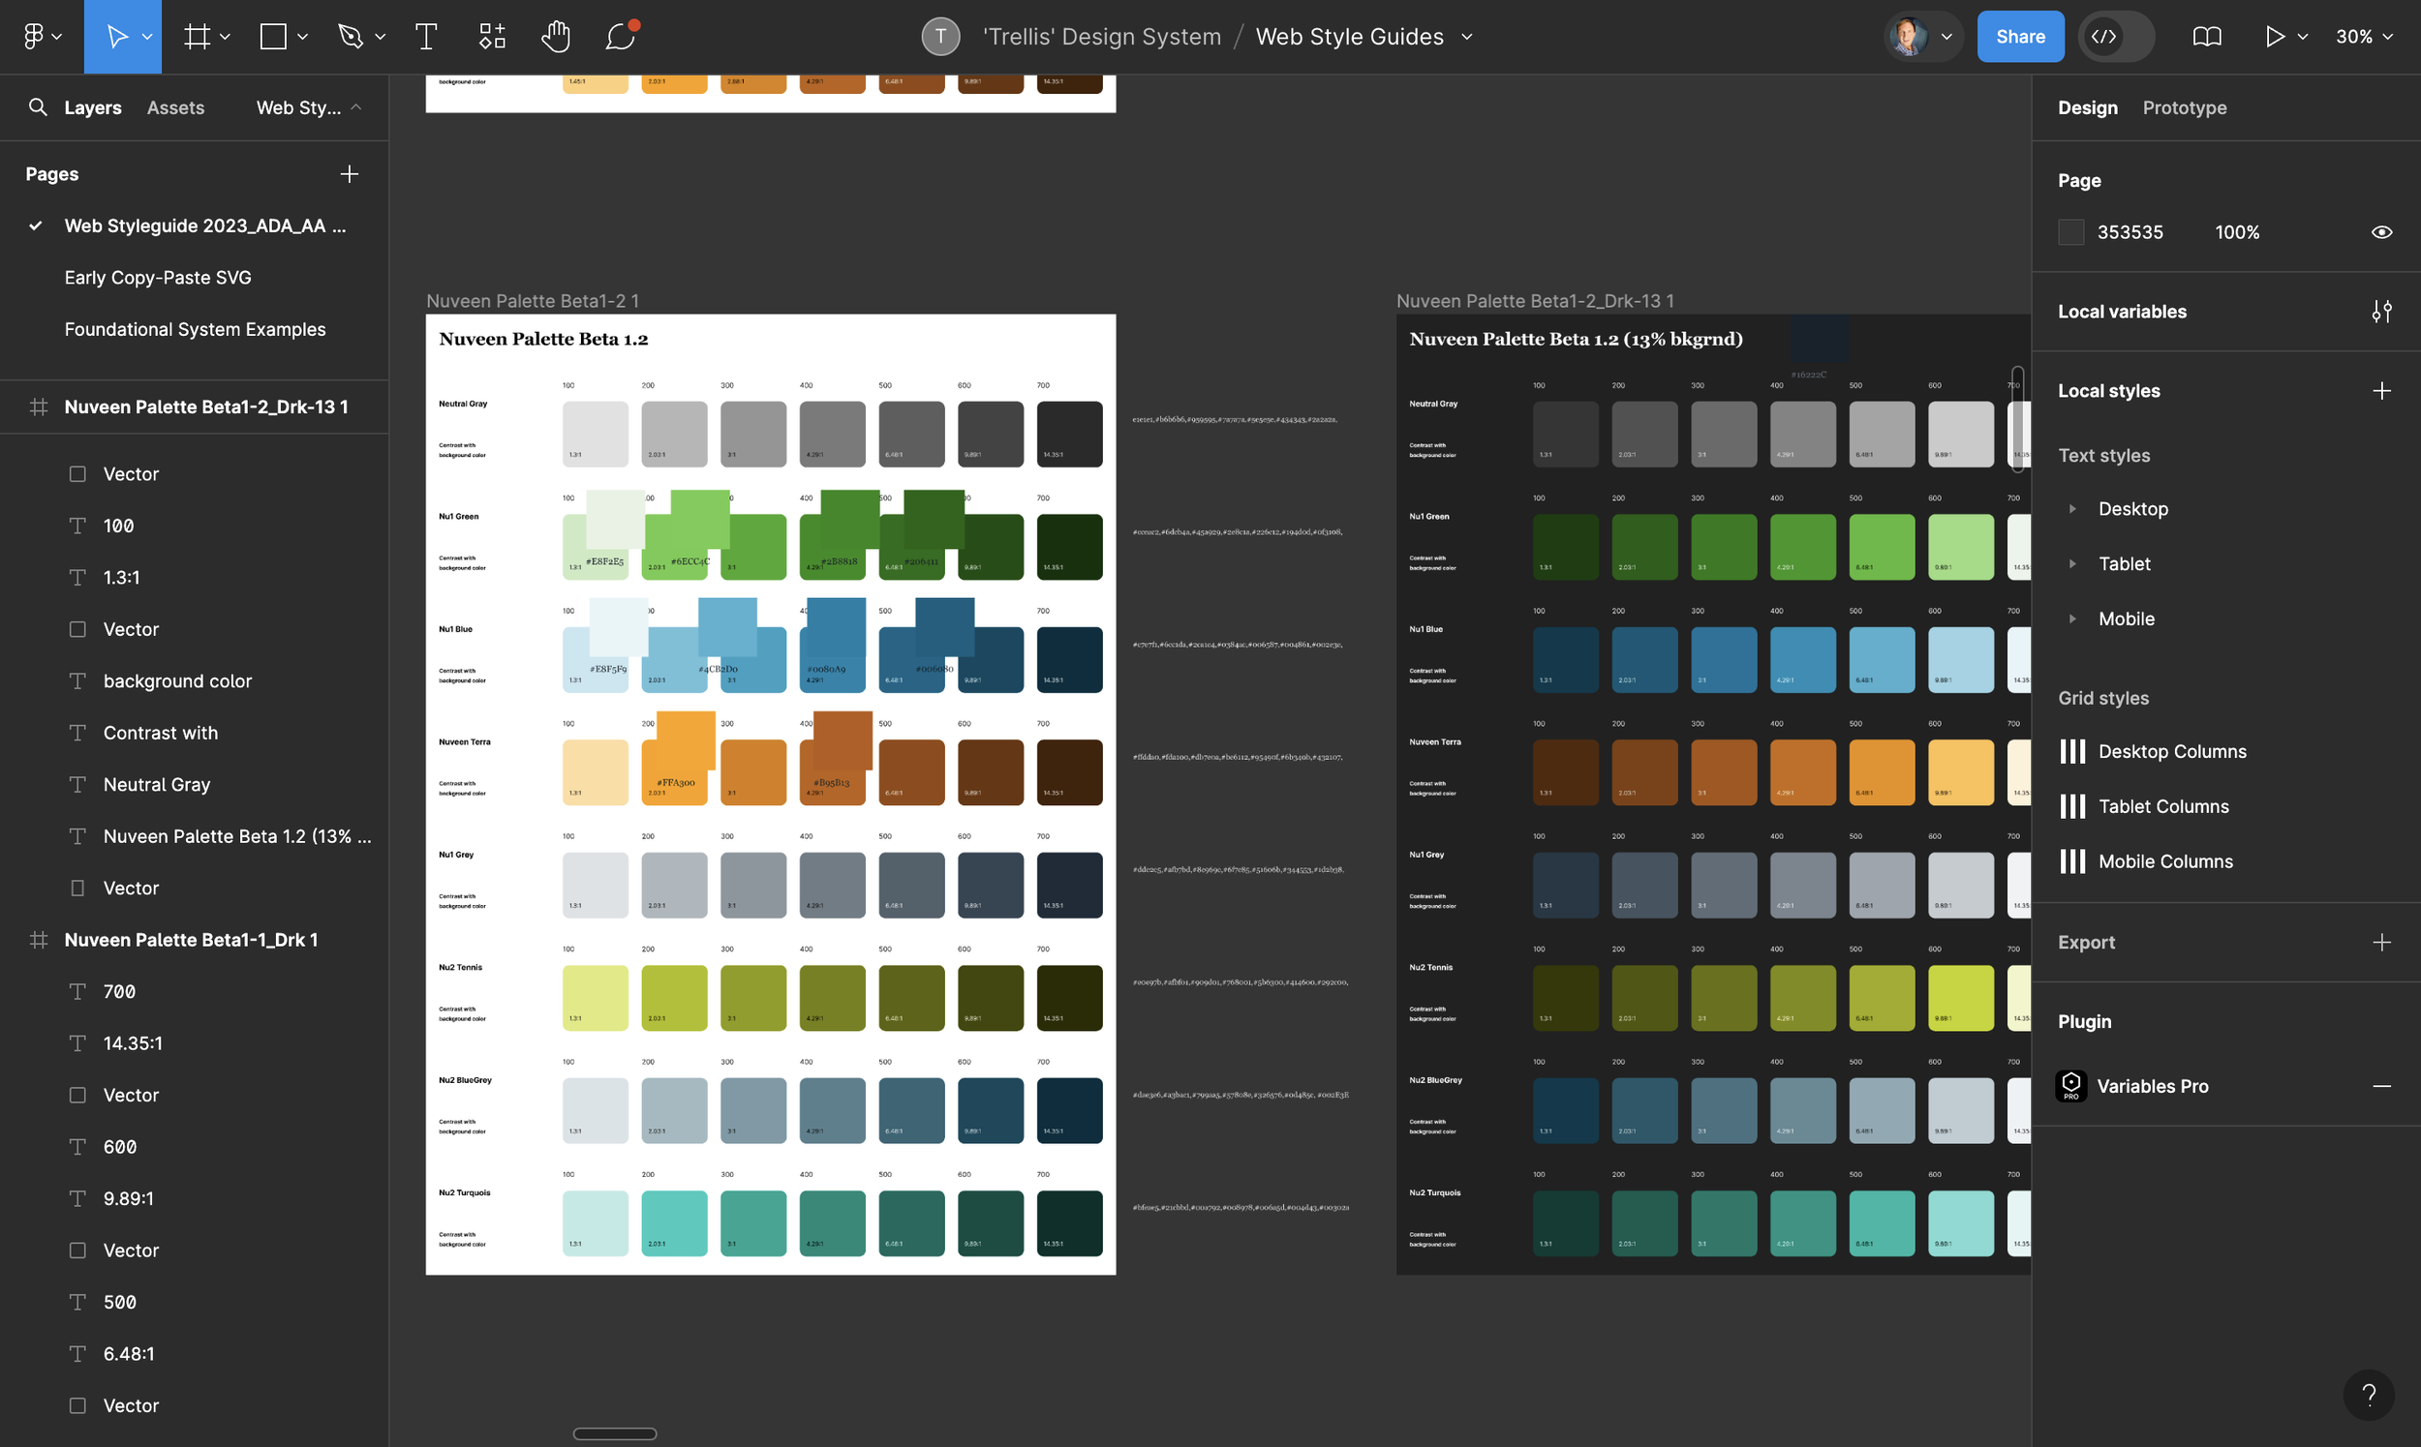
Task: Select the Move tool
Action: pyautogui.click(x=116, y=37)
